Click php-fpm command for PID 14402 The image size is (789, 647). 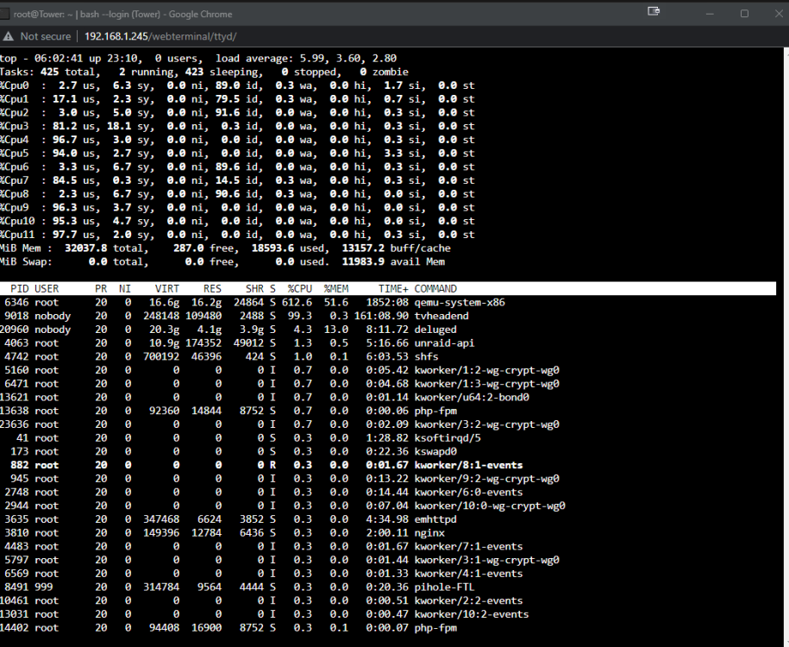coord(435,628)
